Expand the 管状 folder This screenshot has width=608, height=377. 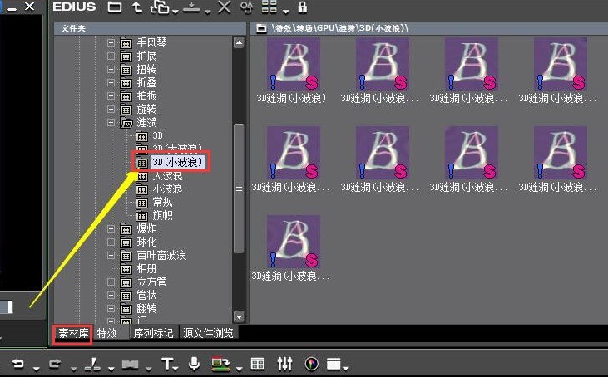click(x=111, y=296)
